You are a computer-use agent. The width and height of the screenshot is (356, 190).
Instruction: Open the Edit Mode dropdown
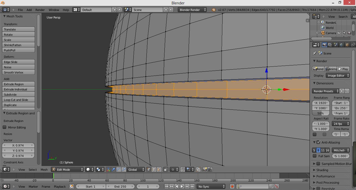(67, 169)
